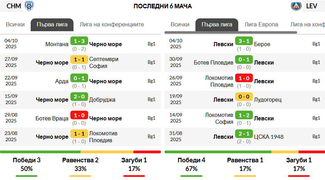
Task: Open the yellow 0-0 Левски Лудогорец score badge
Action: tap(244, 97)
